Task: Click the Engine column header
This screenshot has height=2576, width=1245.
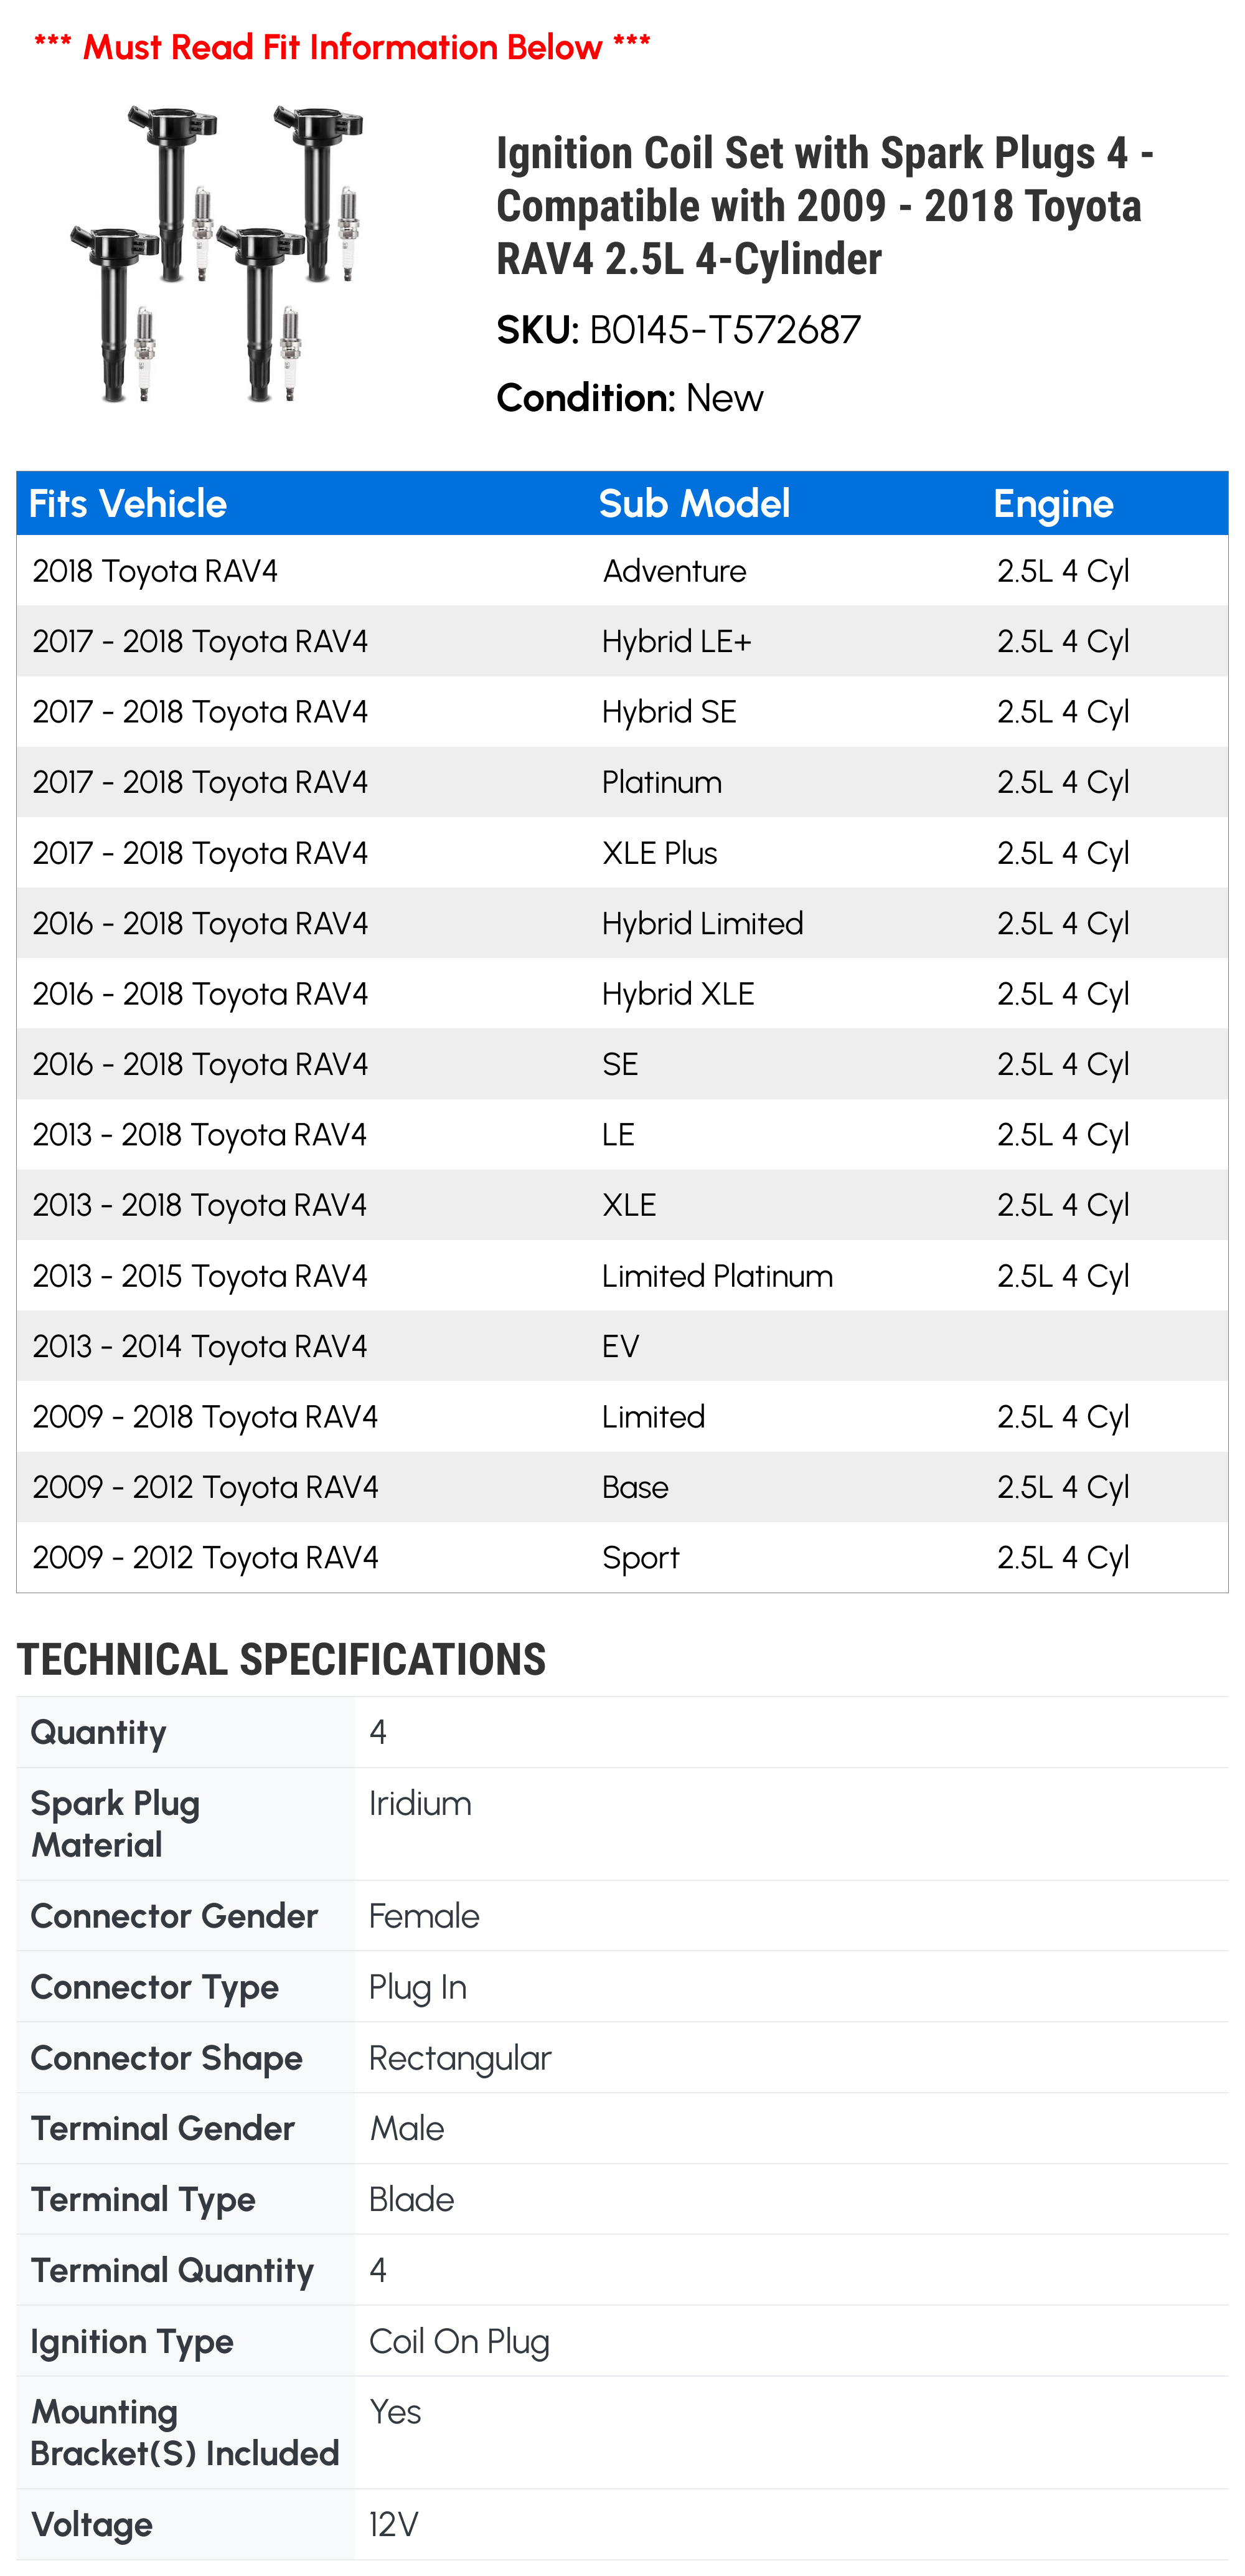Action: [x=1053, y=504]
